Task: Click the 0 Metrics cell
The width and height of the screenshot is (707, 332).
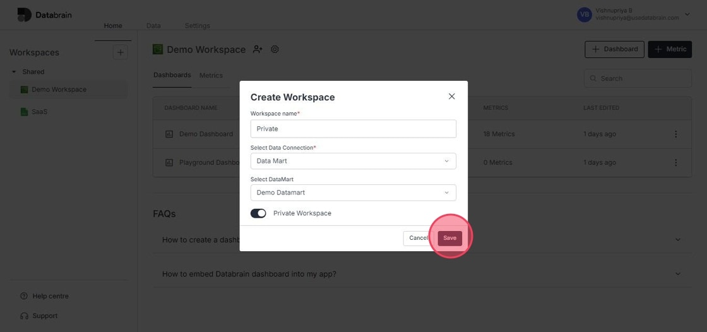Action: (498, 162)
